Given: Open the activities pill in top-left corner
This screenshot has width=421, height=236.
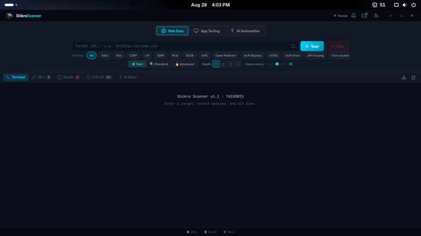Looking at the screenshot, I should (11, 5).
